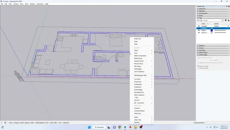Expand the Materials panel

[x=213, y=11]
